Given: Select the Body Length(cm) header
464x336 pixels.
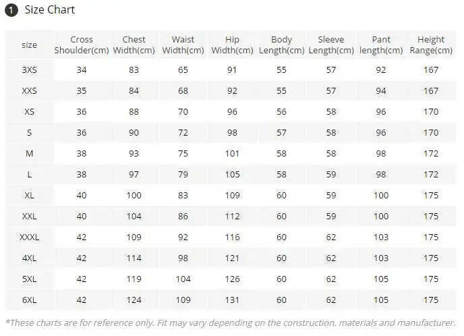Looking at the screenshot, I should point(281,45).
